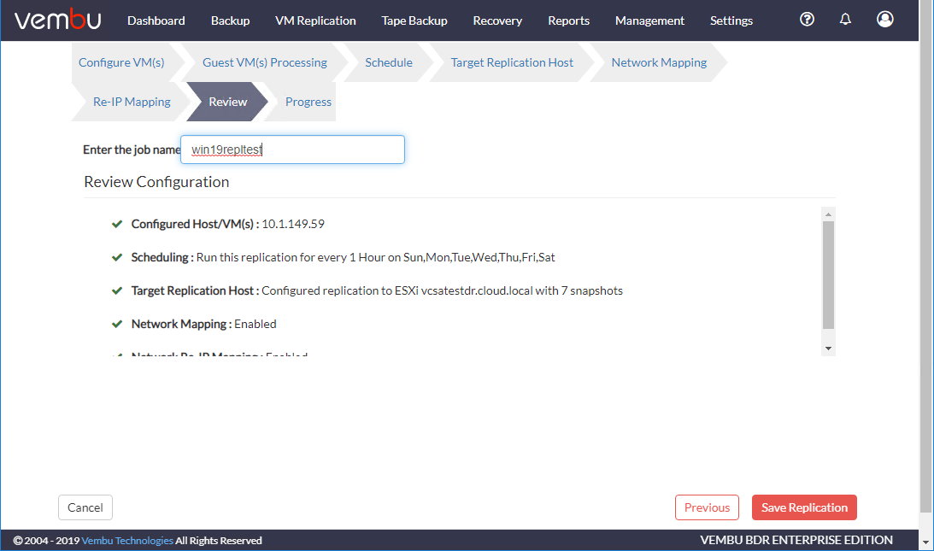This screenshot has height=551, width=934.
Task: Open the Recovery menu
Action: (497, 21)
